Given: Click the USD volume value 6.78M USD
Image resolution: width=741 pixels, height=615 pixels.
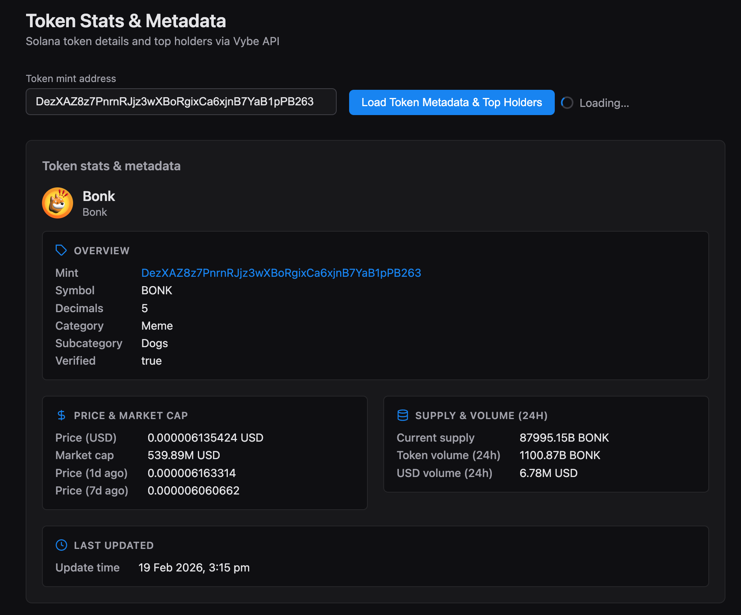Looking at the screenshot, I should pos(549,473).
